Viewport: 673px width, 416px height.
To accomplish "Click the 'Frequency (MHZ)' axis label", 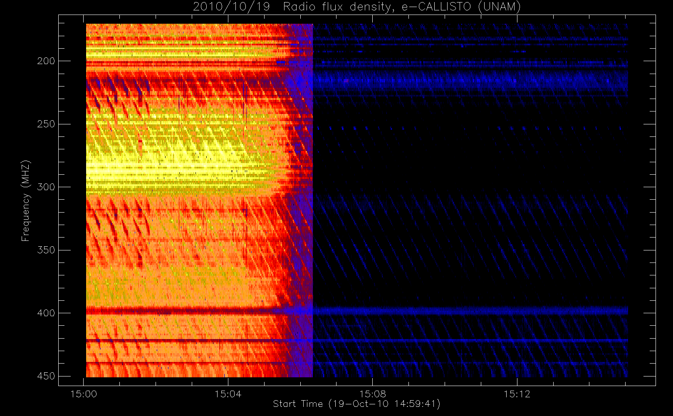I will (x=26, y=201).
